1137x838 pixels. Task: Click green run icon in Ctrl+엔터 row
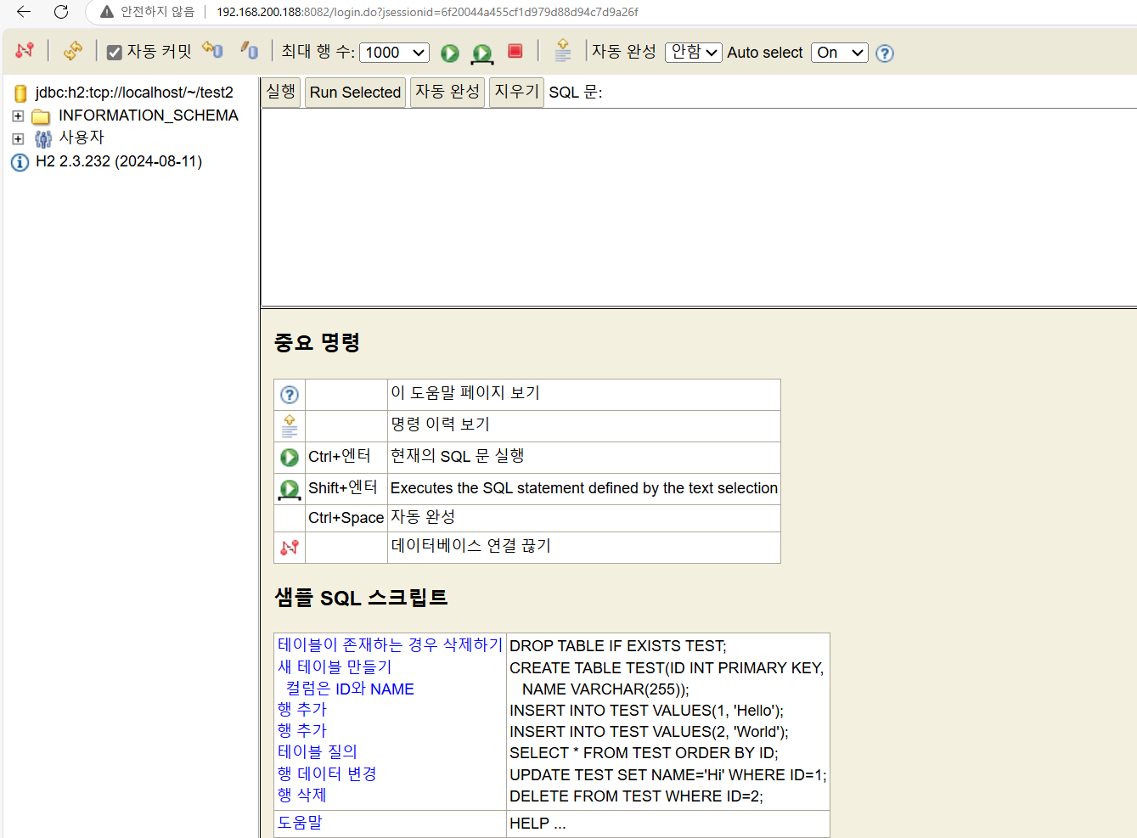[x=290, y=458]
